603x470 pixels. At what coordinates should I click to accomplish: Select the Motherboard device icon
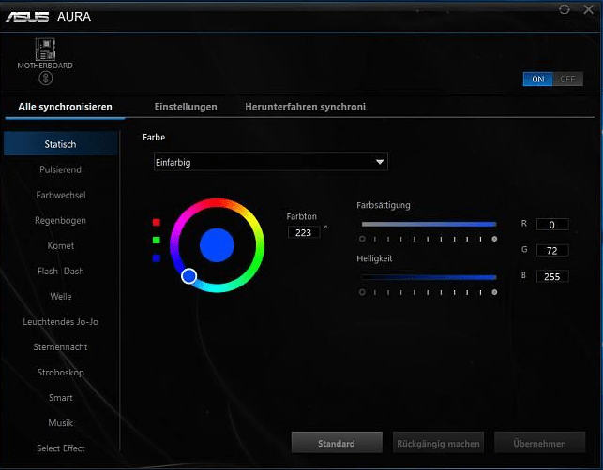pyautogui.click(x=45, y=49)
